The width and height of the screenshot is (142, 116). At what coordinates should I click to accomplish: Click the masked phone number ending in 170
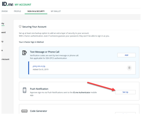39,67
